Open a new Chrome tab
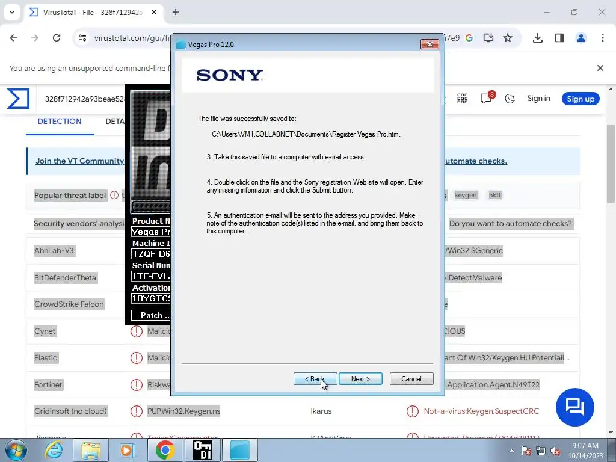616x462 pixels. [x=176, y=12]
